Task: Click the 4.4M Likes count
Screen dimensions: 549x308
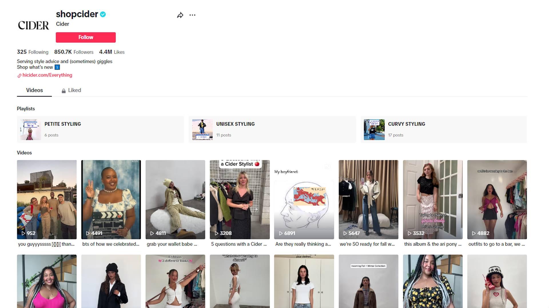Action: point(112,52)
